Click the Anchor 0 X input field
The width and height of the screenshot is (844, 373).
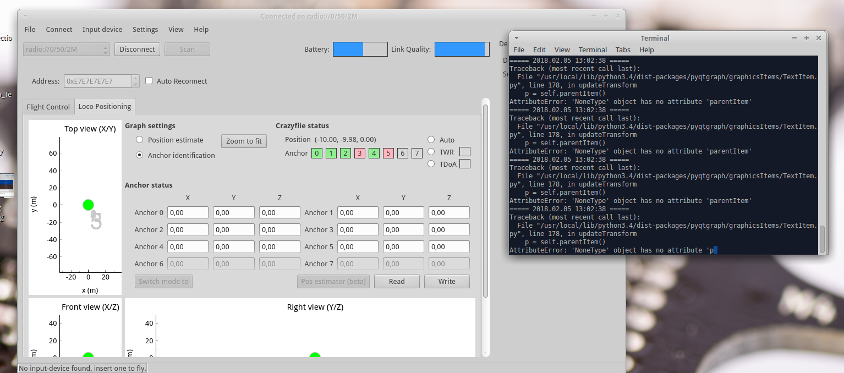pyautogui.click(x=188, y=213)
